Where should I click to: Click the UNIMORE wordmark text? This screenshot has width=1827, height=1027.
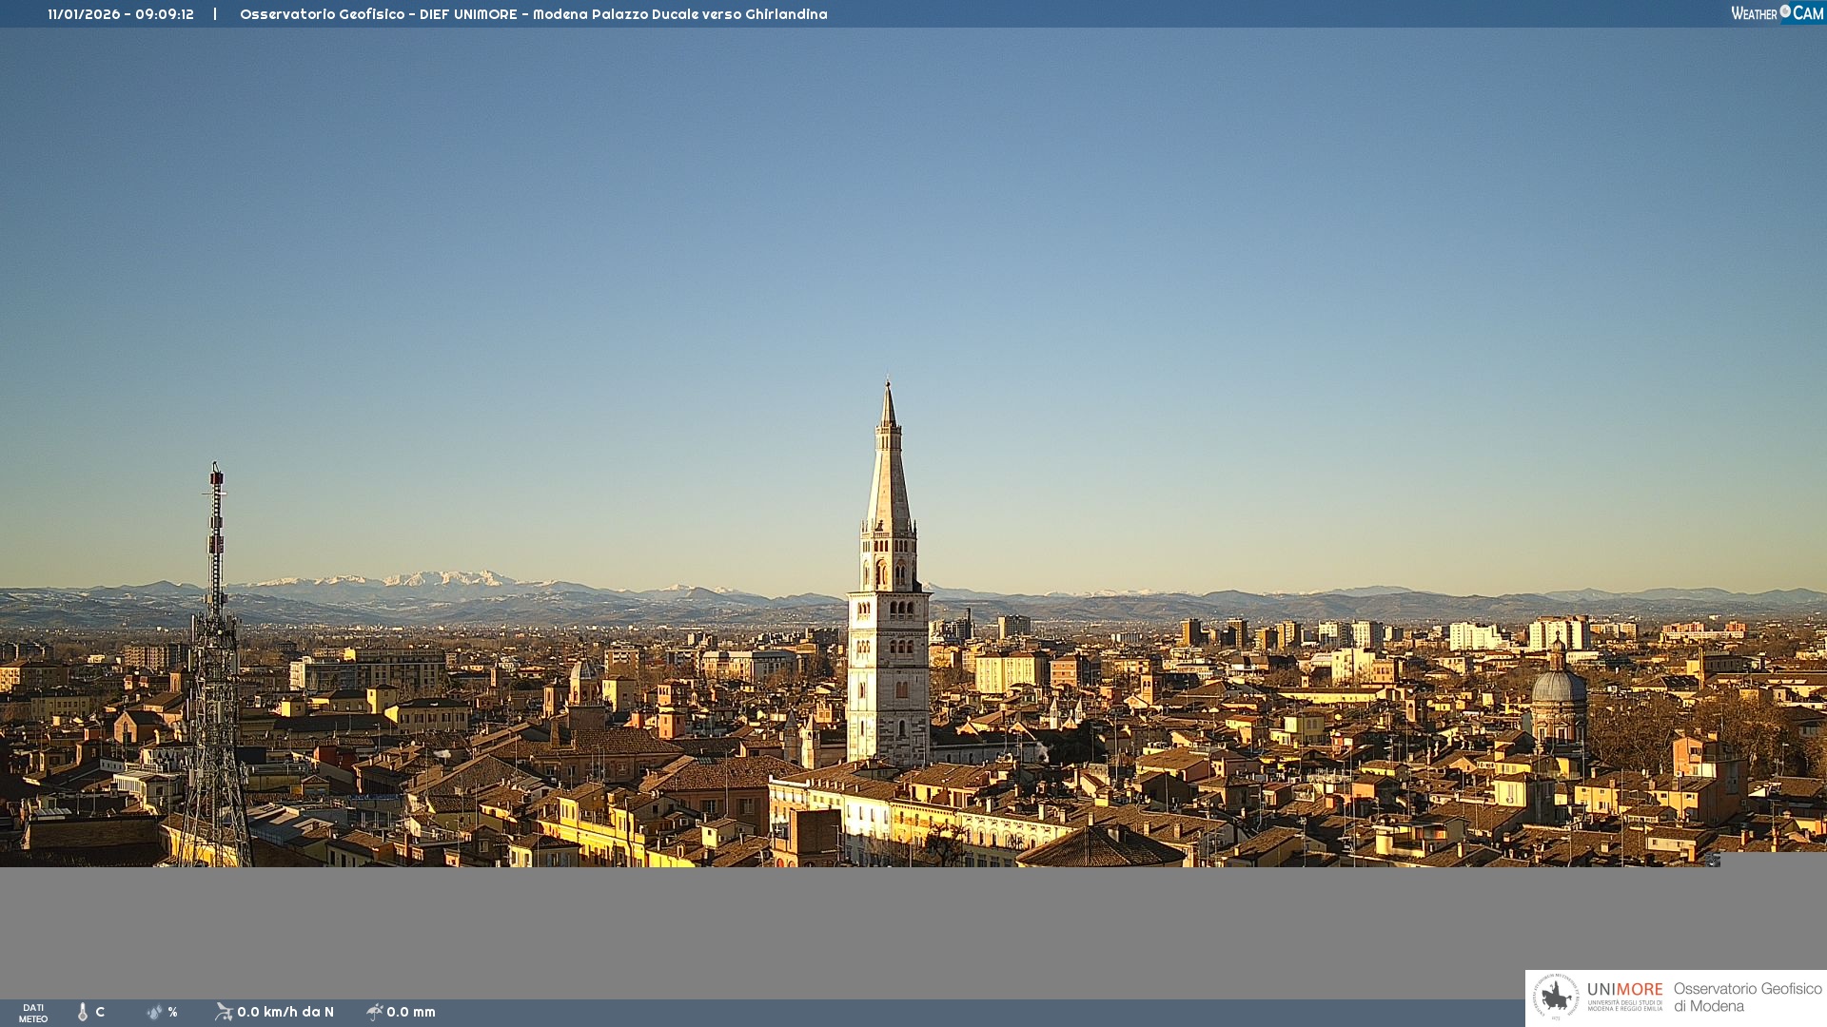1624,990
